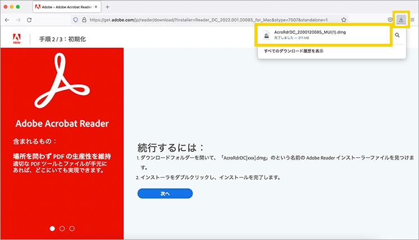This screenshot has width=419, height=240.
Task: Click instruction step 2 about double-clicking the installer
Action: (208, 177)
